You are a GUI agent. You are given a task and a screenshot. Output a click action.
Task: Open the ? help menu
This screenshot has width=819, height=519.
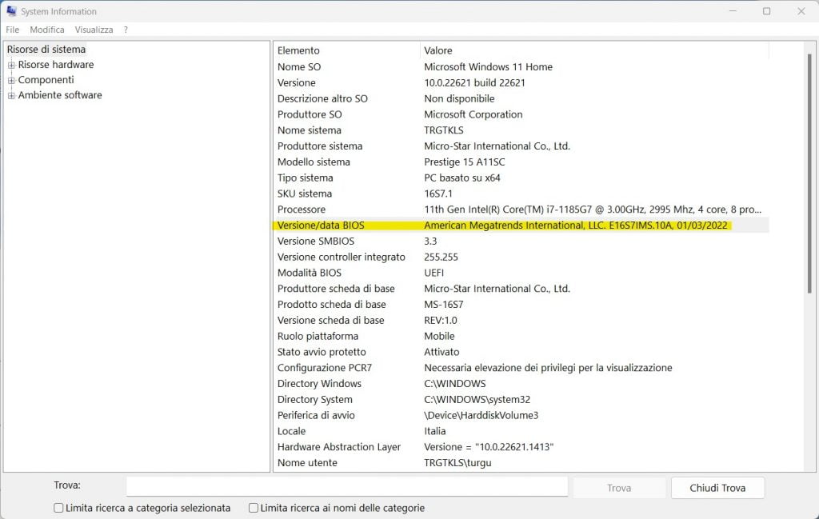click(126, 30)
